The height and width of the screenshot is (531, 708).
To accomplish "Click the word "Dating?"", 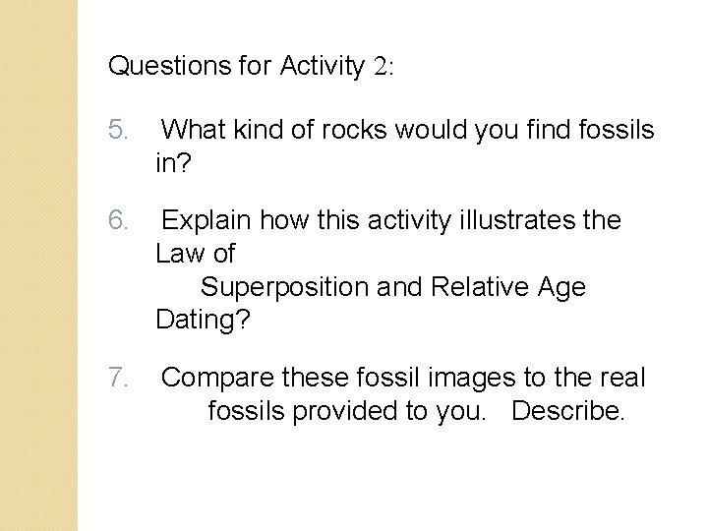I will (204, 320).
